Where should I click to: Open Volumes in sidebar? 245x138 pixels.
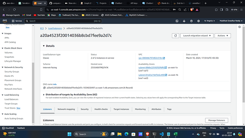[8, 53]
